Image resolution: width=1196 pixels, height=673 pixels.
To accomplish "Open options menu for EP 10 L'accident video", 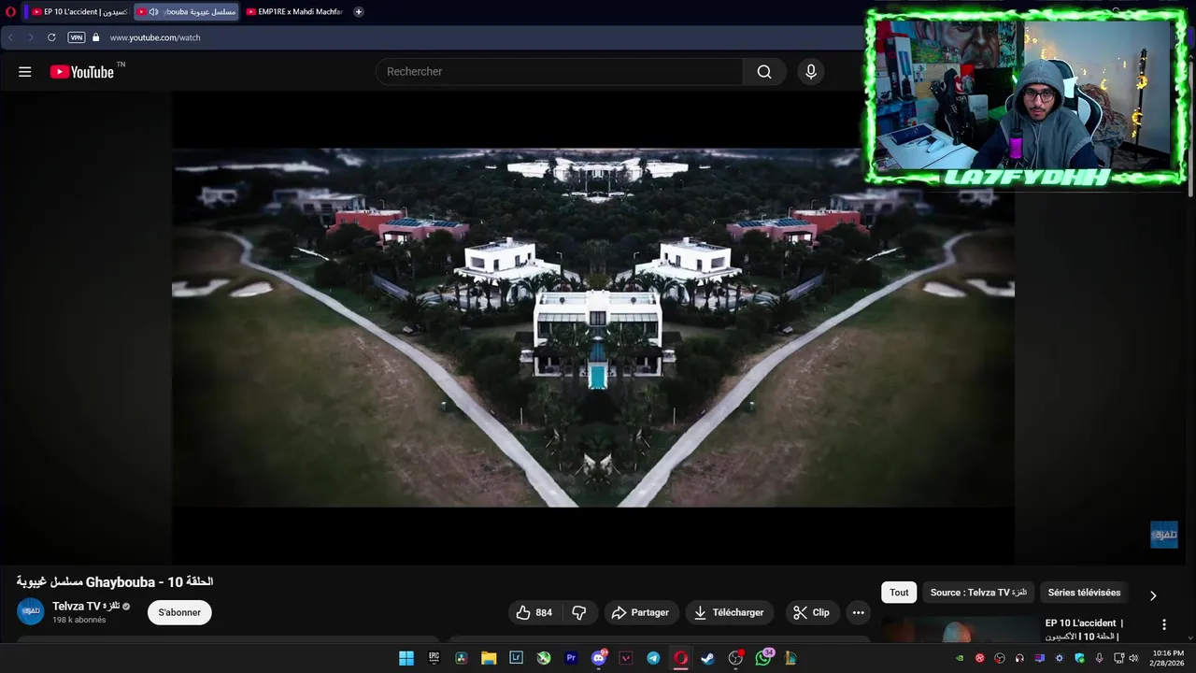I will click(1164, 624).
